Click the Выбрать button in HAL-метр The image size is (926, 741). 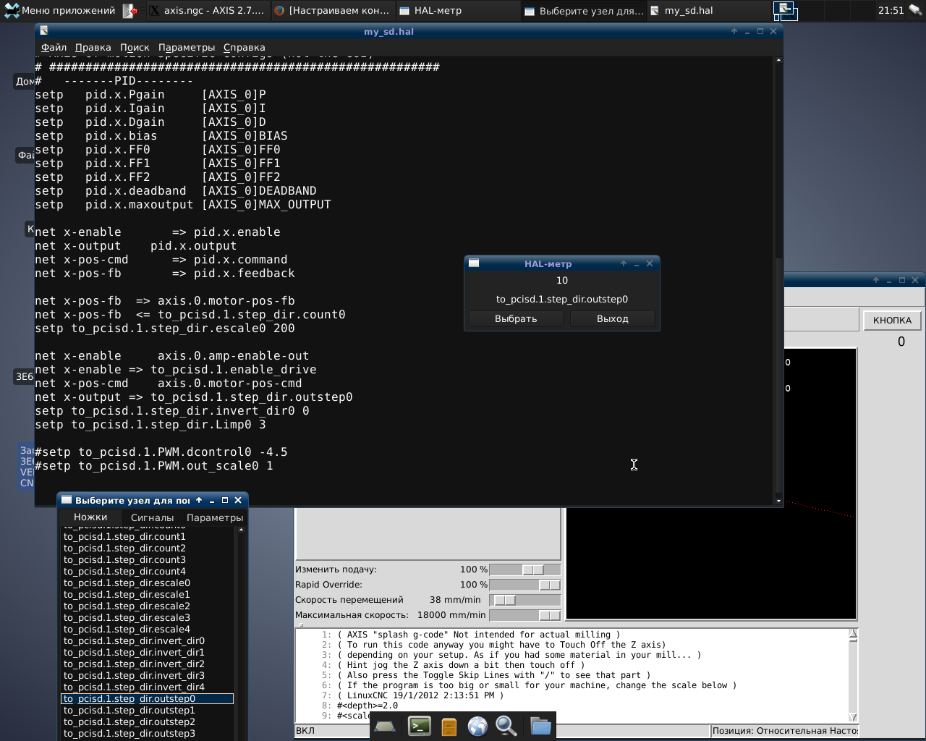[x=516, y=318]
